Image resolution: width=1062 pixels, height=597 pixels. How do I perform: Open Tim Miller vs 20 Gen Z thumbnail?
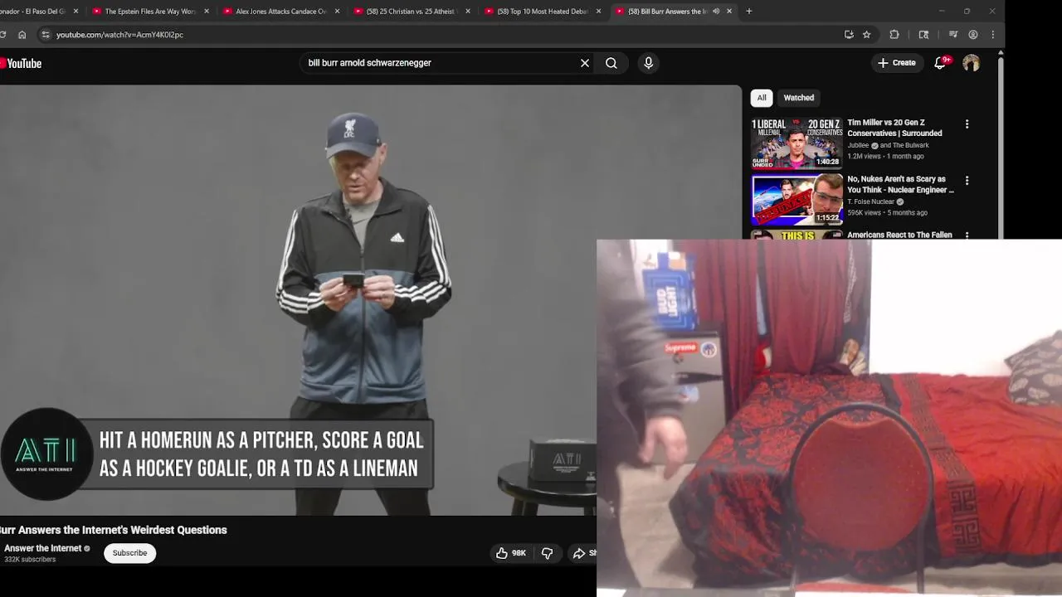796,143
